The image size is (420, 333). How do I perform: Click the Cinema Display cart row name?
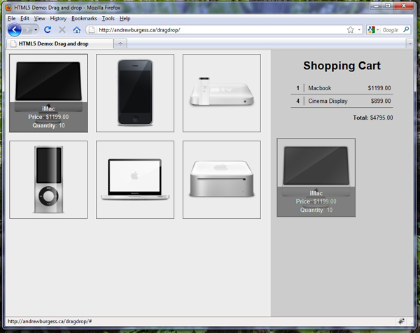tap(328, 101)
